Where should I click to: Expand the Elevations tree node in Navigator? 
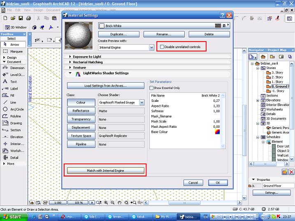(258, 101)
